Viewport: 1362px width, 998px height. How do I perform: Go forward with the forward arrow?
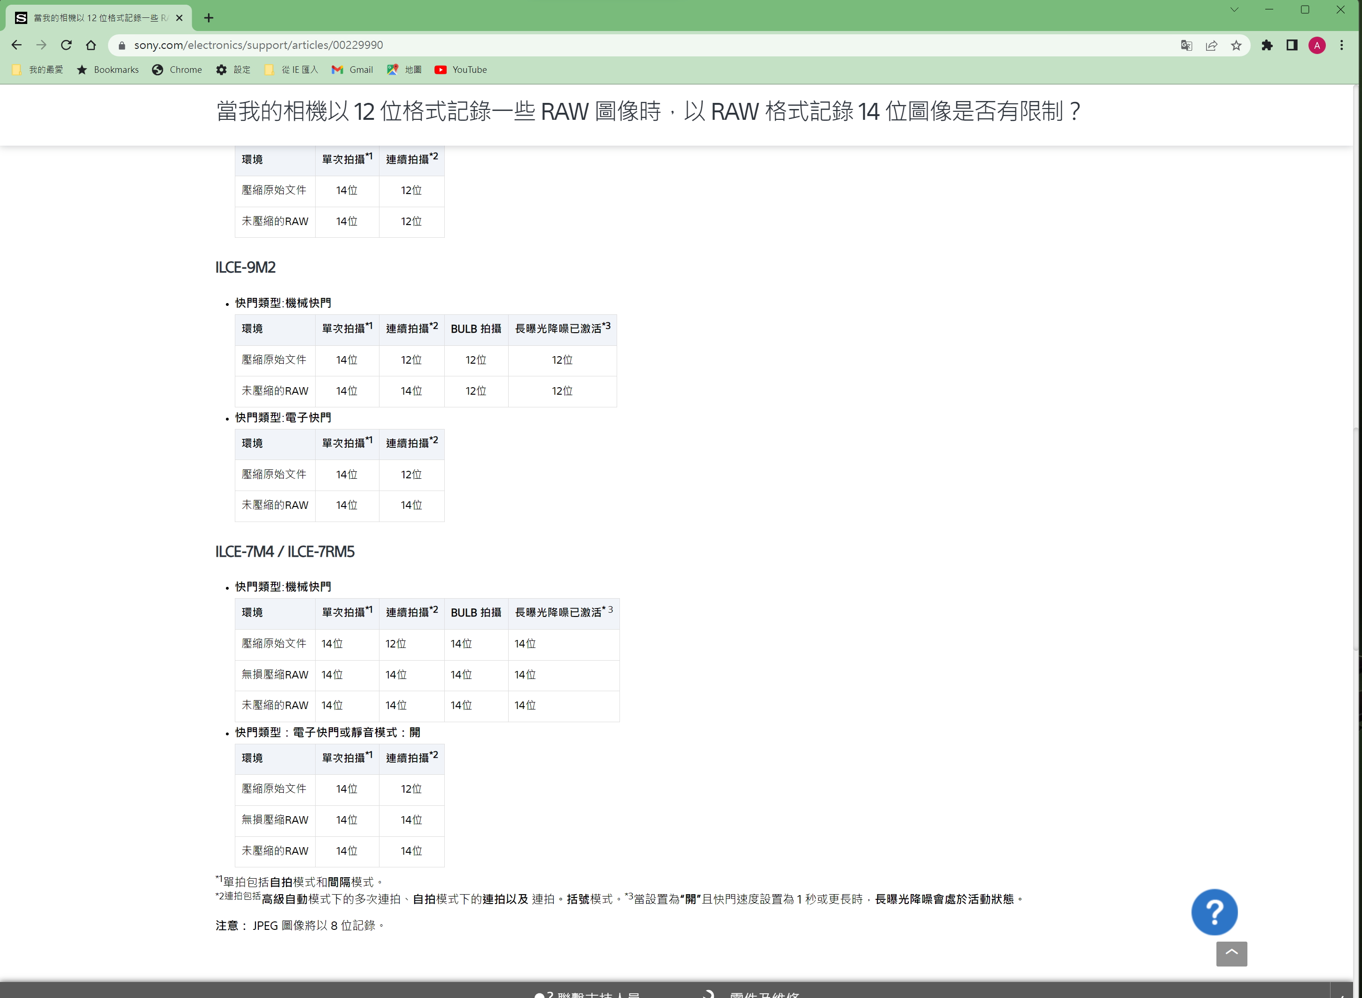tap(41, 45)
